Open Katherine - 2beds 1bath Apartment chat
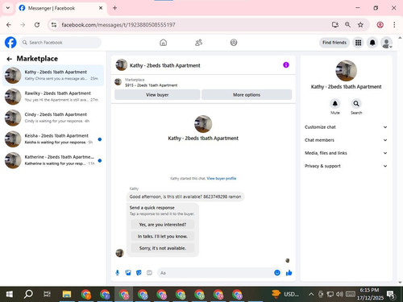The height and width of the screenshot is (302, 403). pos(53,160)
